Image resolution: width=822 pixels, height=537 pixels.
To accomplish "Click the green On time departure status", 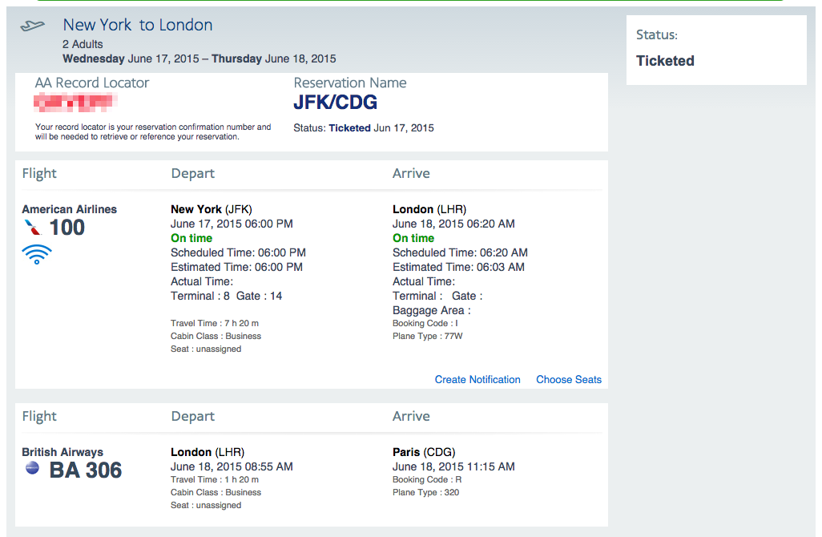I will pos(191,238).
